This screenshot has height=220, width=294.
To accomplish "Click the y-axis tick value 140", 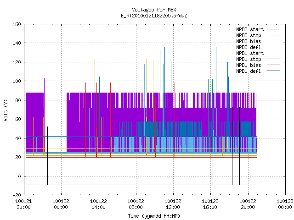I will point(17,43).
